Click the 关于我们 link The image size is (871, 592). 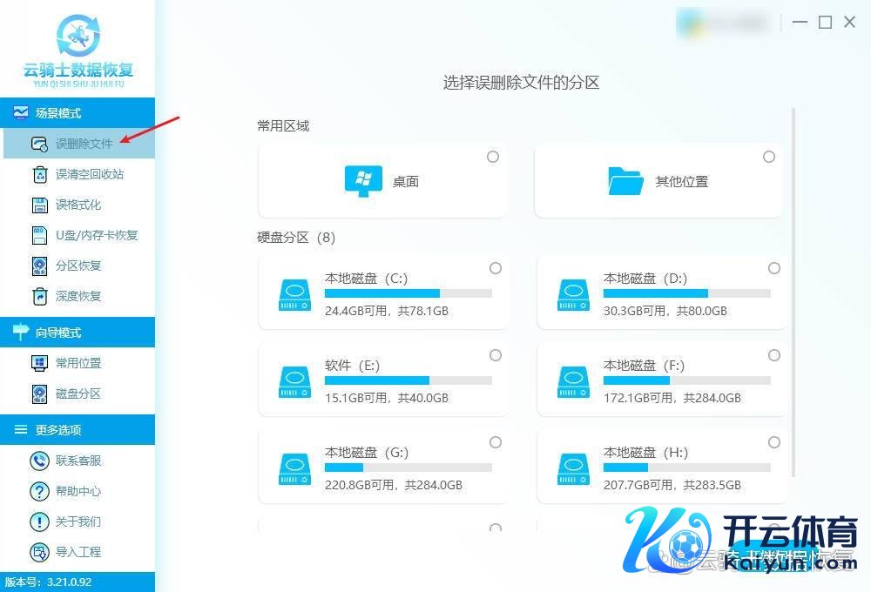point(78,521)
